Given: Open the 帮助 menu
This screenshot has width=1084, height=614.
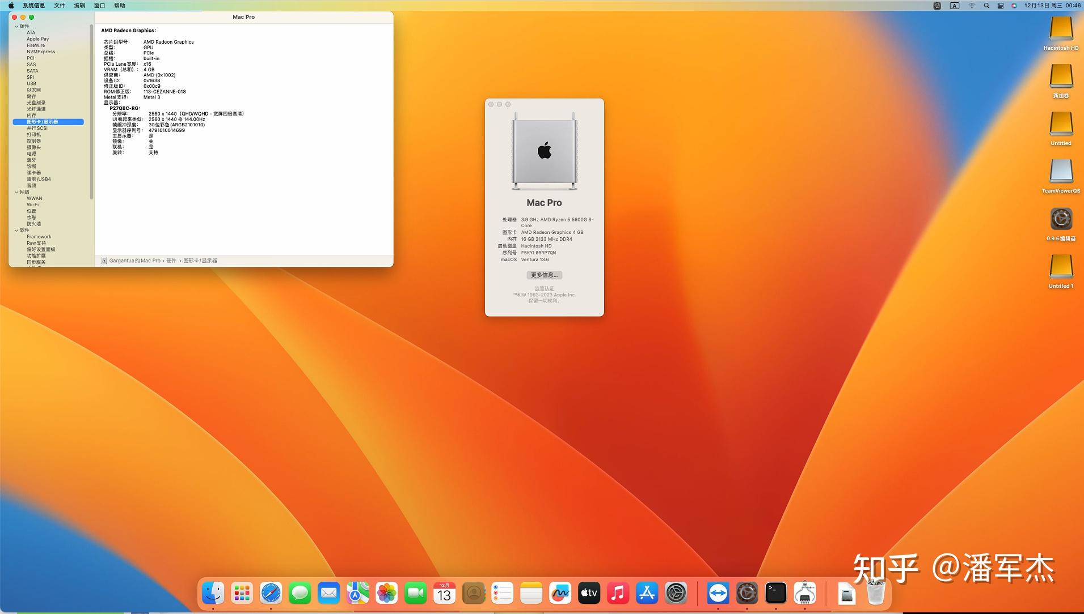Looking at the screenshot, I should 120,6.
